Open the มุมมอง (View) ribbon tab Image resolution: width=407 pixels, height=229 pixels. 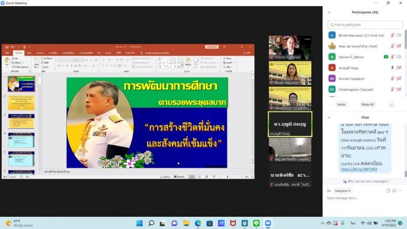[108, 53]
